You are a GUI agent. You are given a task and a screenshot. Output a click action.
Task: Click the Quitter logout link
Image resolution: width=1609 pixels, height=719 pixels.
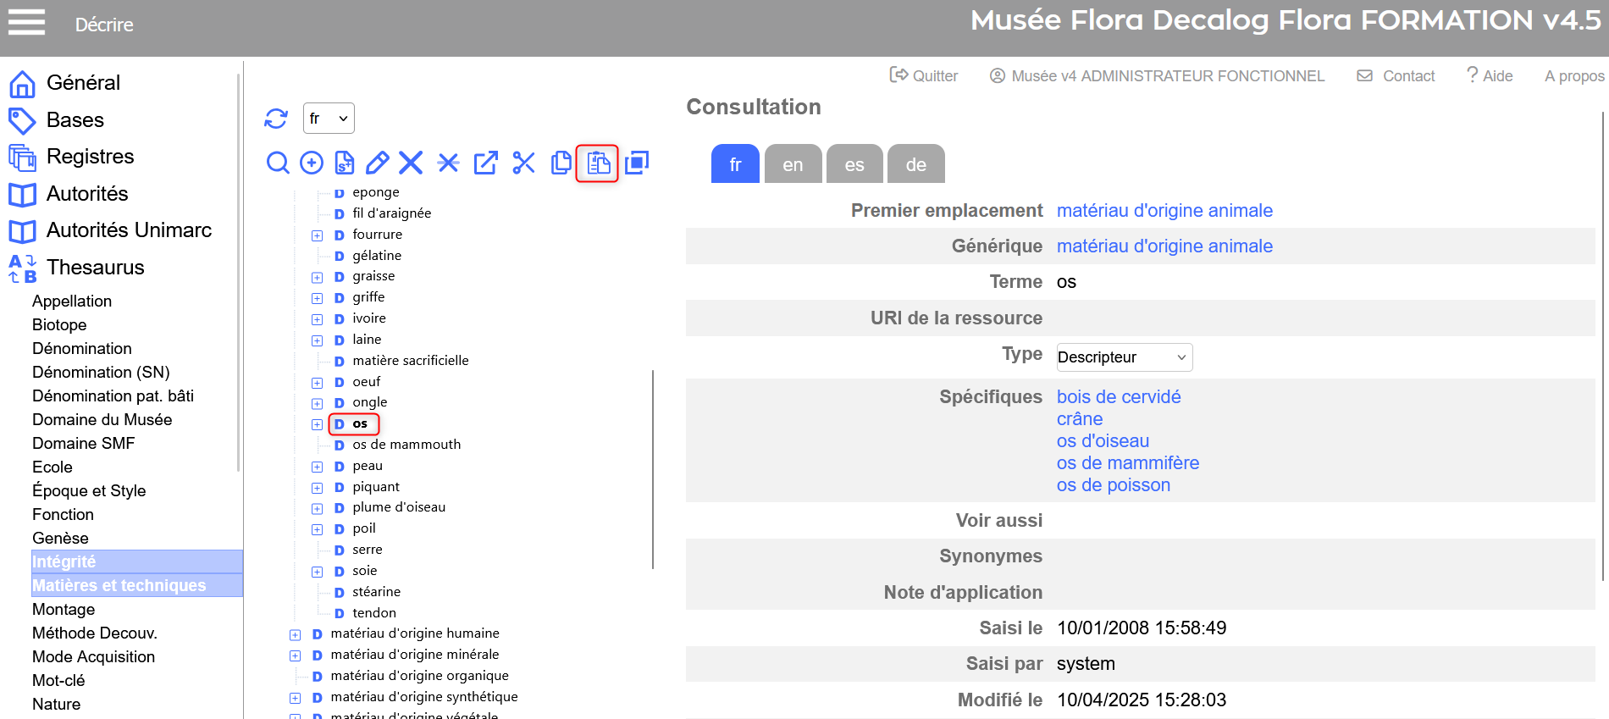pyautogui.click(x=924, y=76)
